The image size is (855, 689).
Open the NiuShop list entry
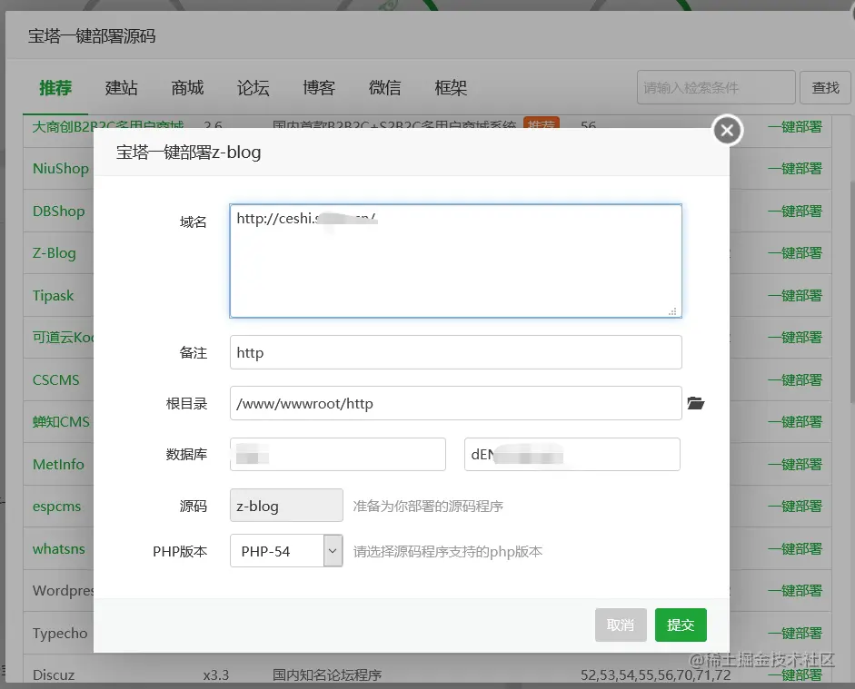[61, 168]
